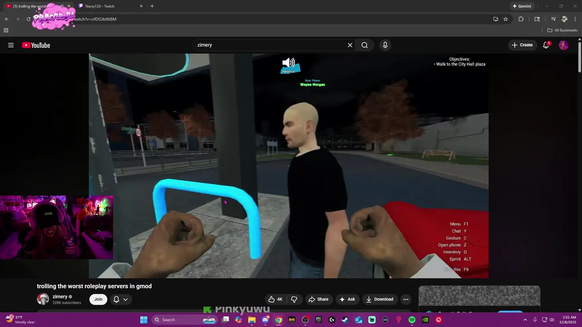The height and width of the screenshot is (327, 582).
Task: Open more actions with the three-dot button
Action: pos(406,299)
